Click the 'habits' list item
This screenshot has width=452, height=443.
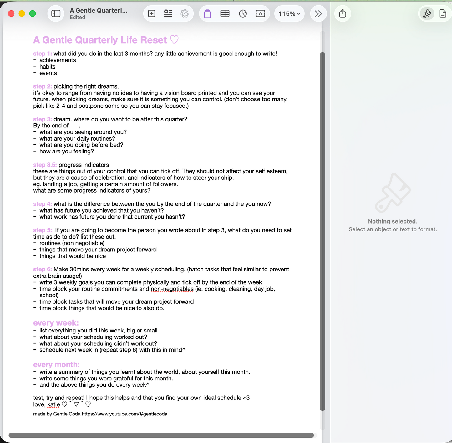(x=47, y=67)
